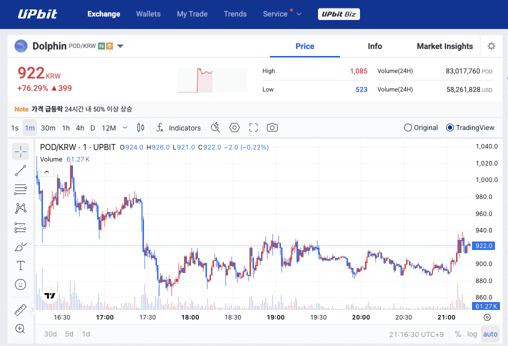
Task: Open the indicator templates icon
Action: coord(215,127)
